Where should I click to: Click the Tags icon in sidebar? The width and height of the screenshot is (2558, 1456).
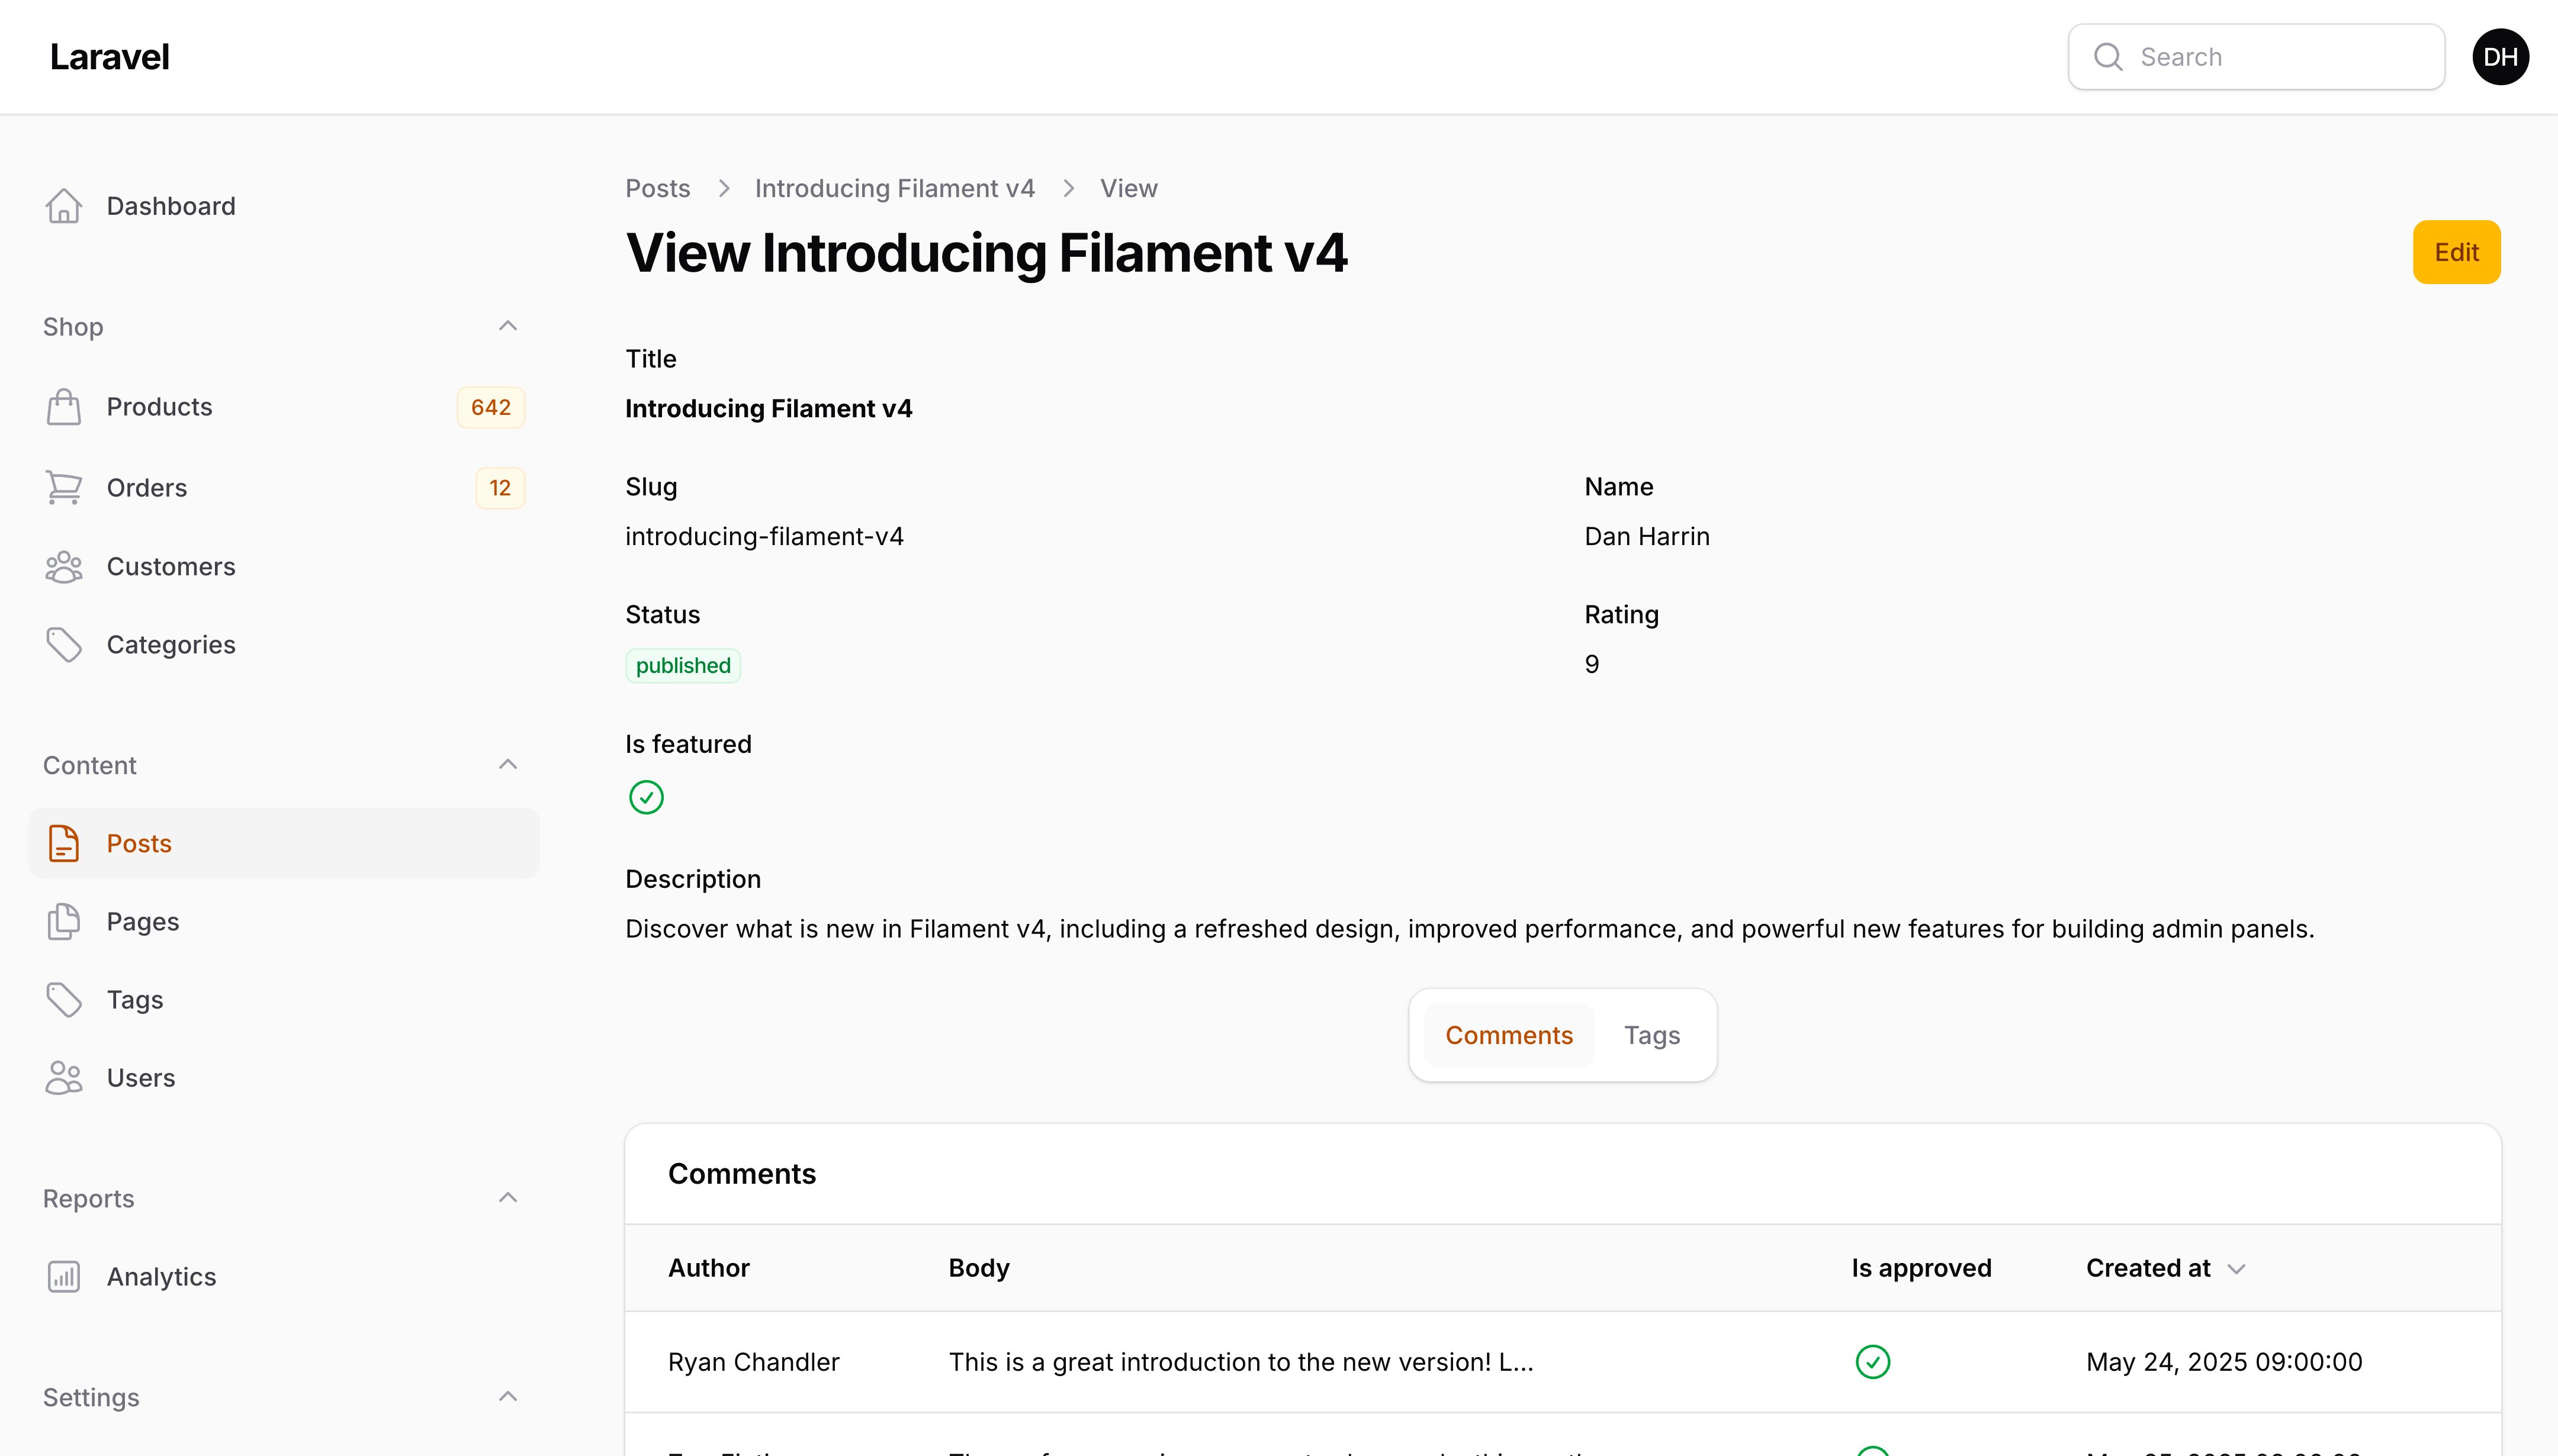[x=63, y=1000]
